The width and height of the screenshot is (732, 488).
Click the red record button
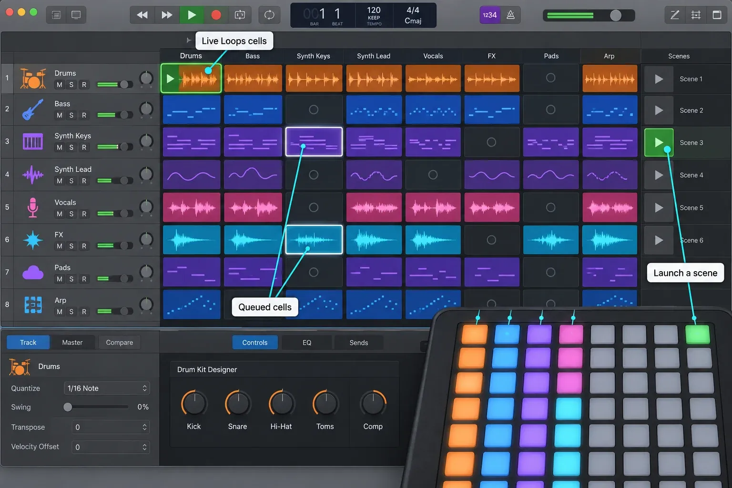[x=216, y=15]
